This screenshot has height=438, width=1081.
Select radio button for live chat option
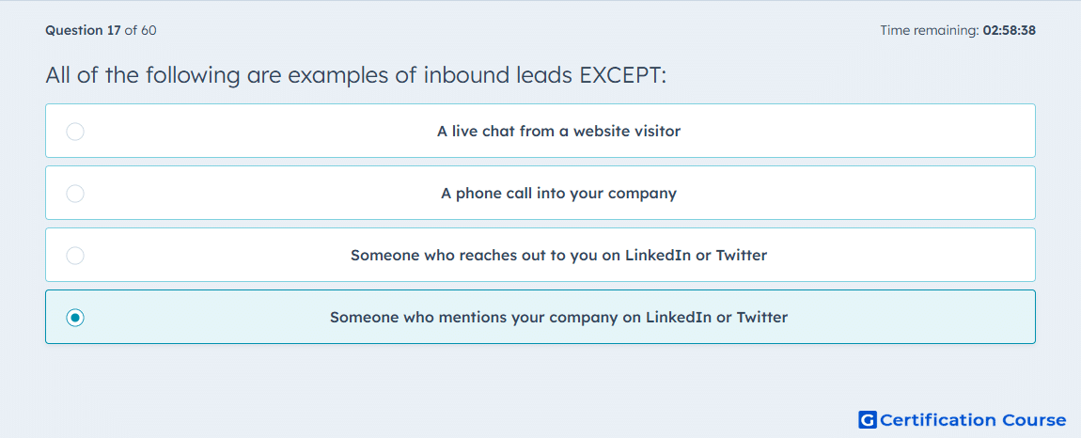(x=75, y=131)
